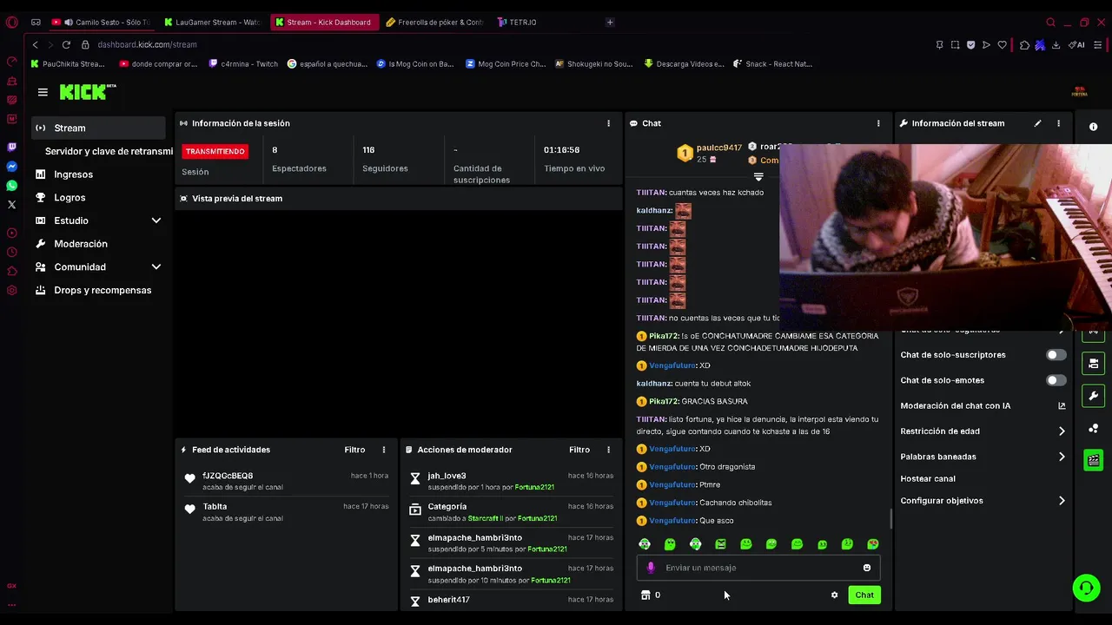Click the purple microphone icon in the message box
This screenshot has height=625, width=1112.
(x=651, y=568)
